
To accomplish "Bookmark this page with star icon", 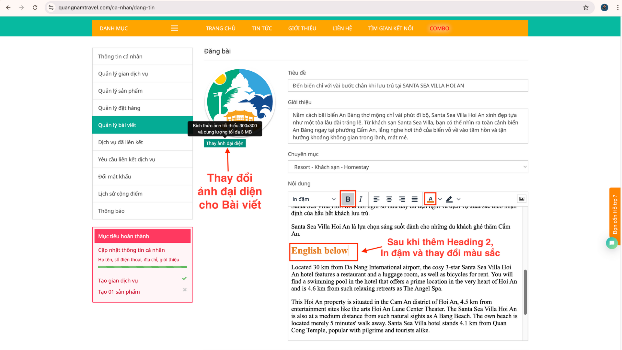I will point(586,7).
